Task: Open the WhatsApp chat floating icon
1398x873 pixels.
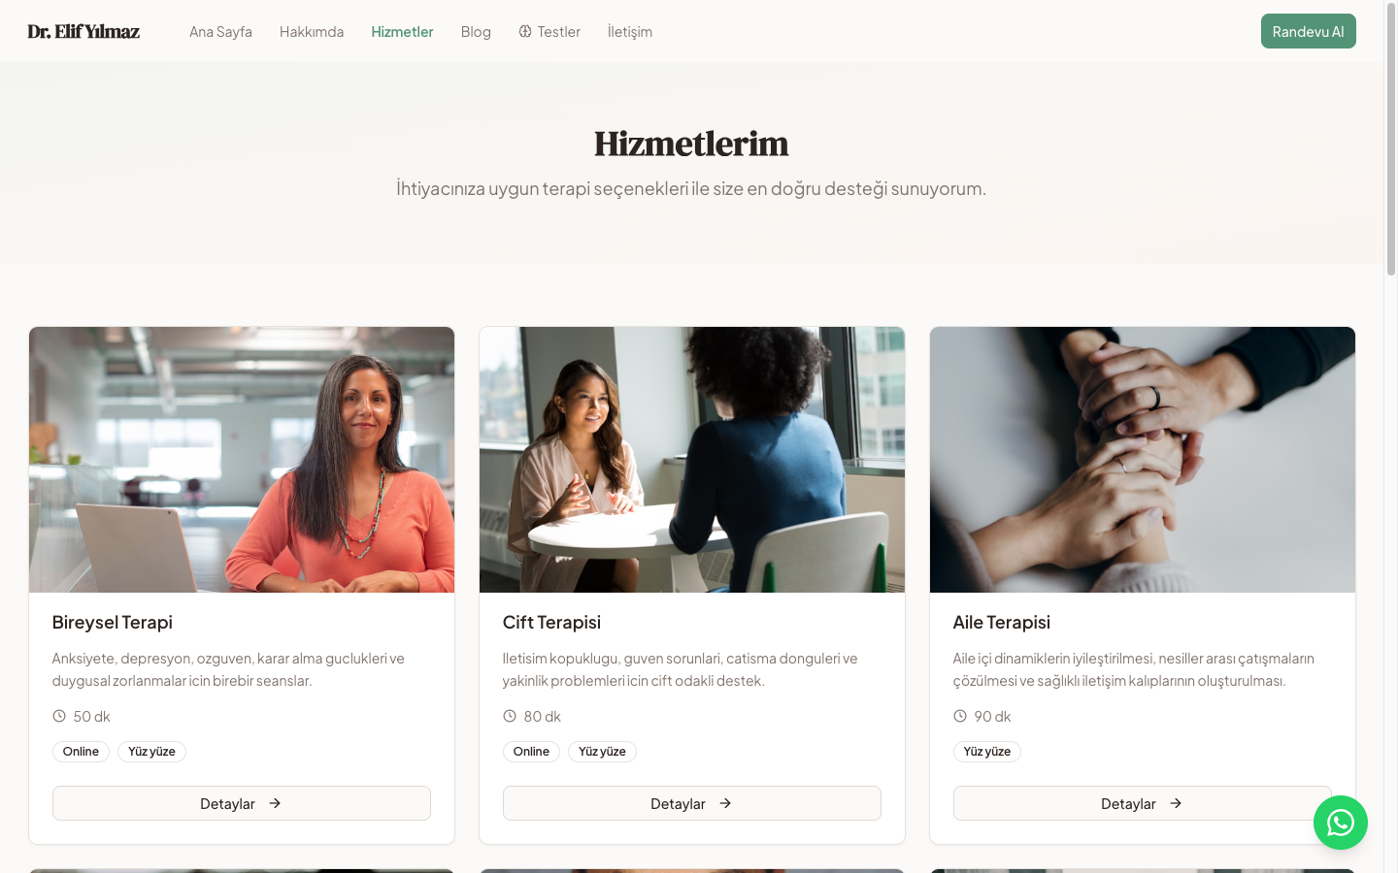Action: click(1341, 823)
